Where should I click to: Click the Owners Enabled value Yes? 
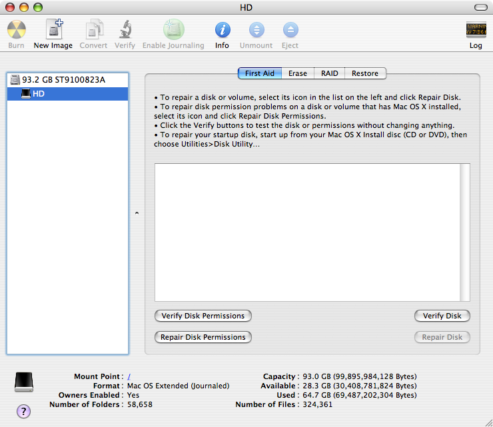click(x=133, y=395)
